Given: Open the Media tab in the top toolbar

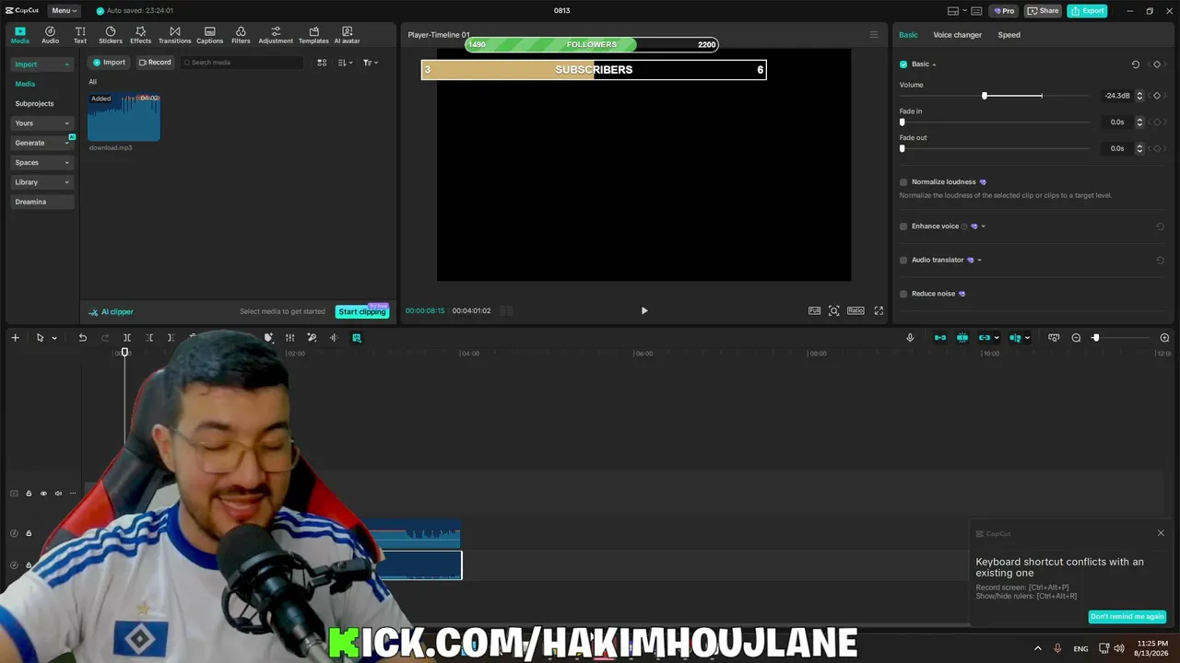Looking at the screenshot, I should [19, 35].
